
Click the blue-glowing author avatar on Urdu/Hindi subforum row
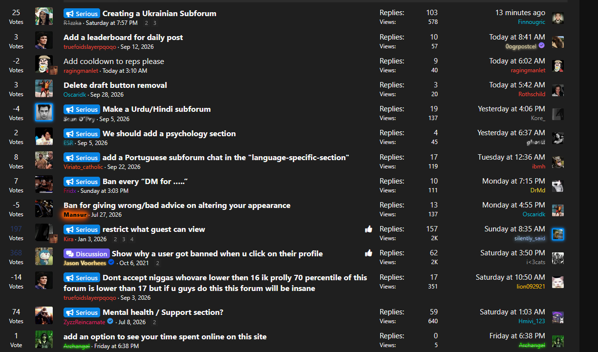click(44, 112)
